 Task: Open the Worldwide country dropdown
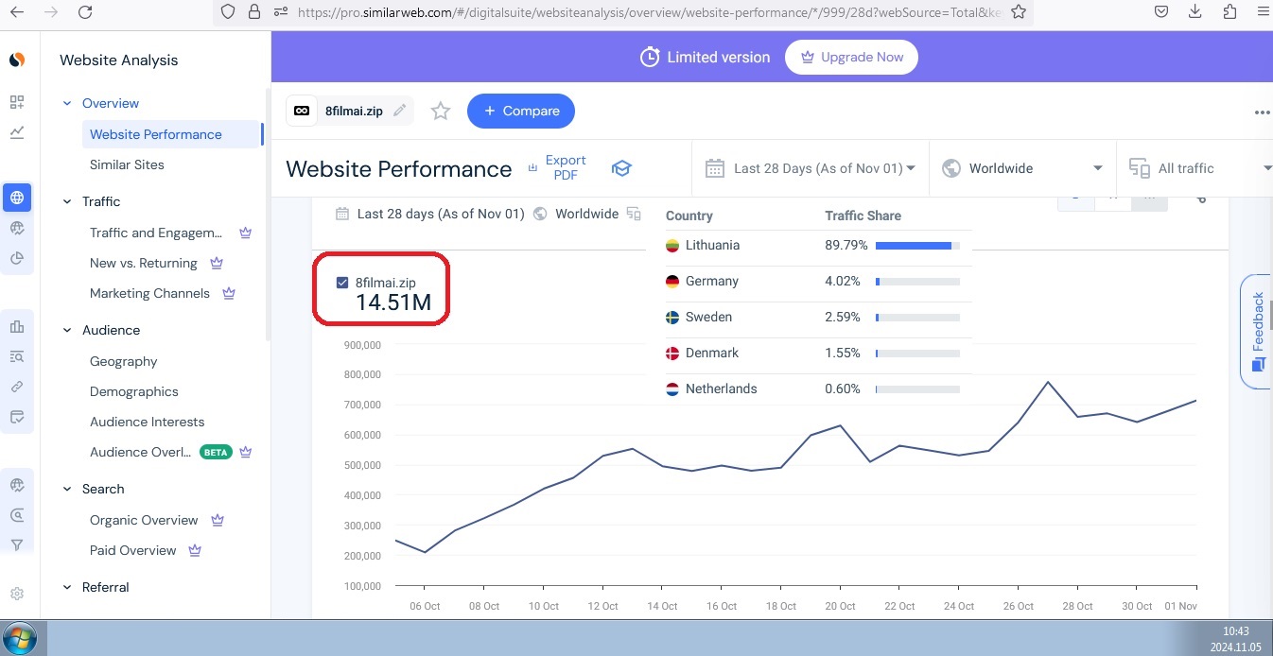pos(1022,168)
